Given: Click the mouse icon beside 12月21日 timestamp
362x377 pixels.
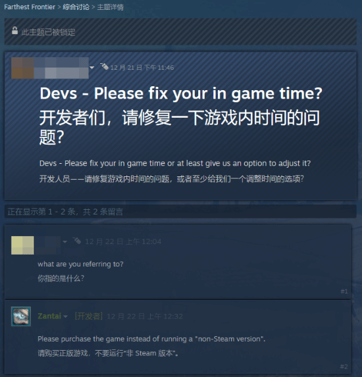Looking at the screenshot, I should click(x=104, y=66).
